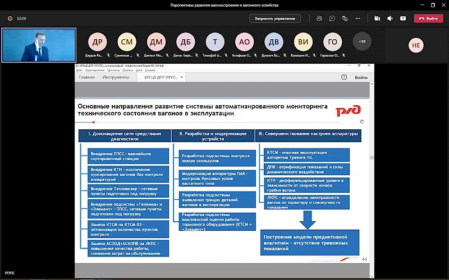Click the share screen icon

pyautogui.click(x=403, y=18)
